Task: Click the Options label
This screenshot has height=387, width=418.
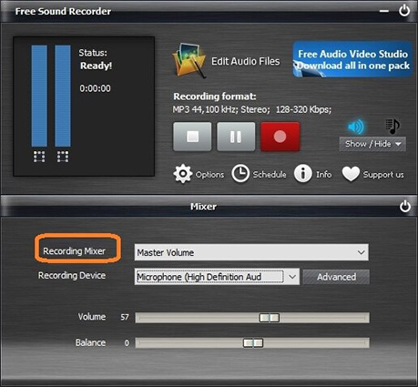Action: pyautogui.click(x=209, y=175)
